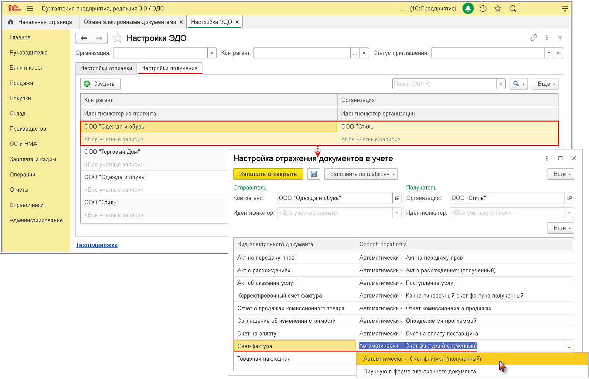Open the Техподдержка link

coord(97,245)
